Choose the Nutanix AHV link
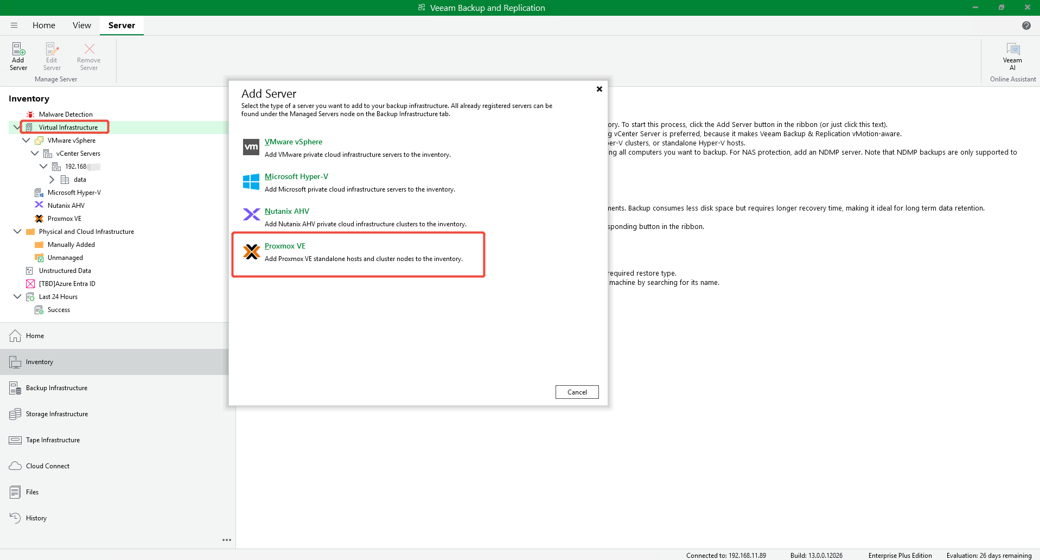The width and height of the screenshot is (1040, 560). click(x=287, y=211)
